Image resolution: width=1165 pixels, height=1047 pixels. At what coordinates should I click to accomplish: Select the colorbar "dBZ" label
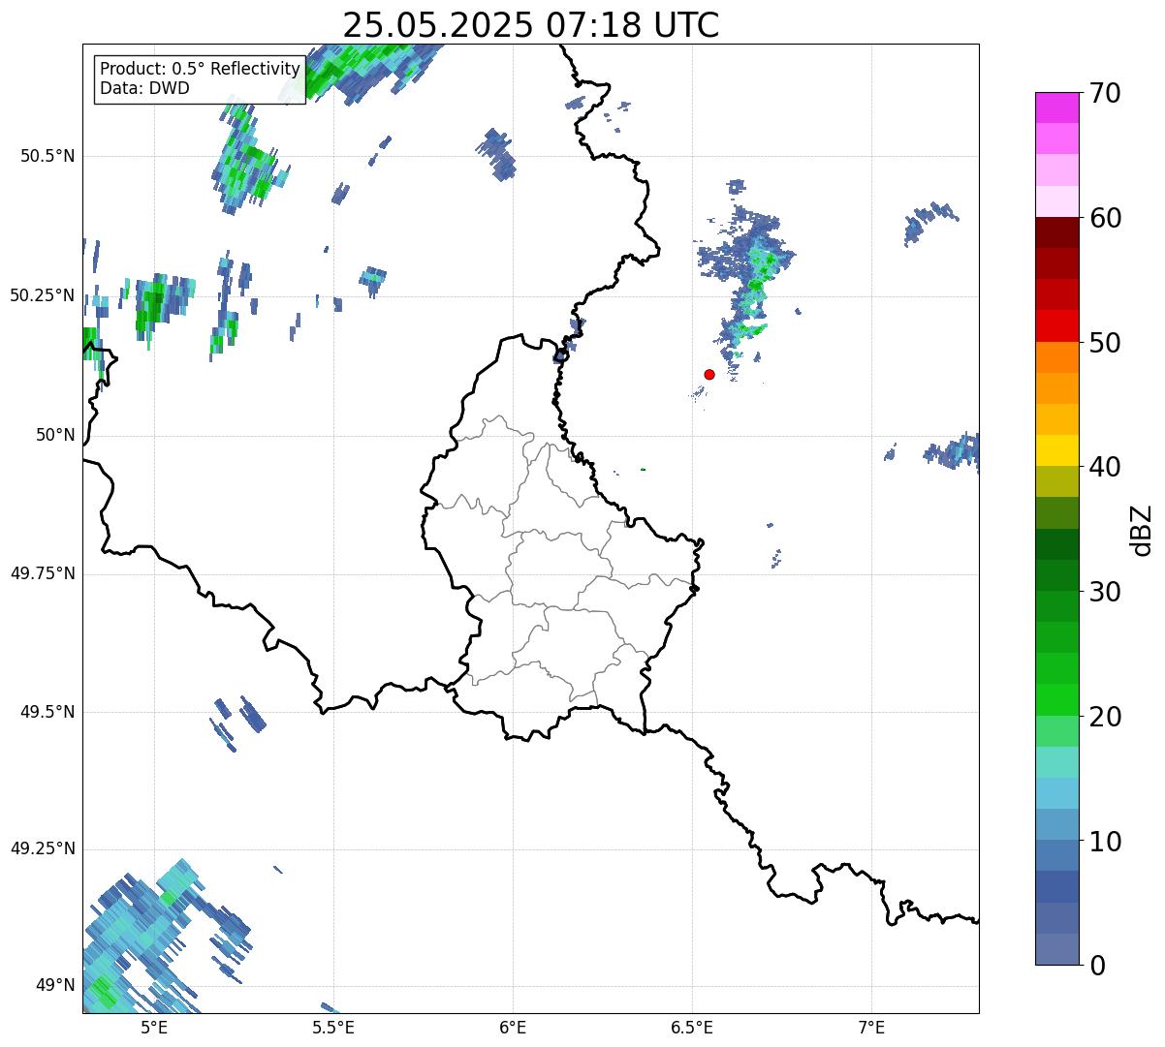pyautogui.click(x=1143, y=529)
